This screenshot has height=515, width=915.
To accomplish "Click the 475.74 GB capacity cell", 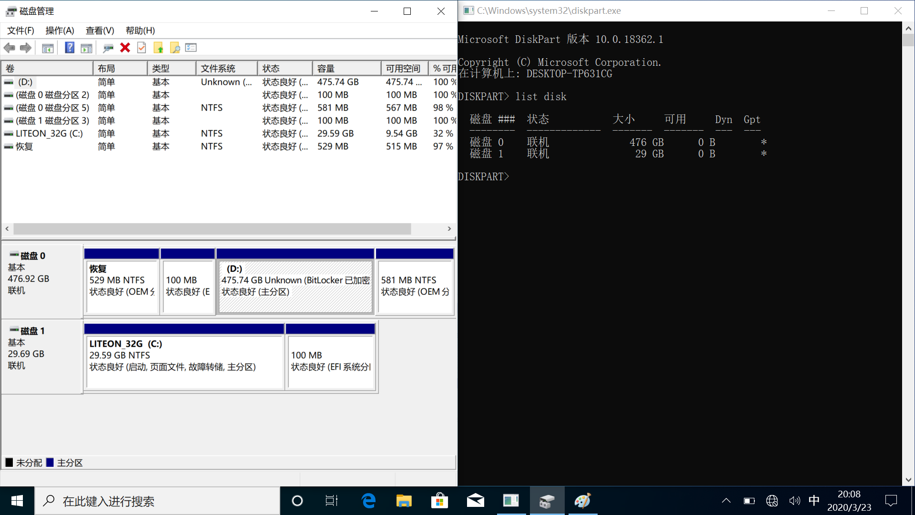I will coord(338,82).
